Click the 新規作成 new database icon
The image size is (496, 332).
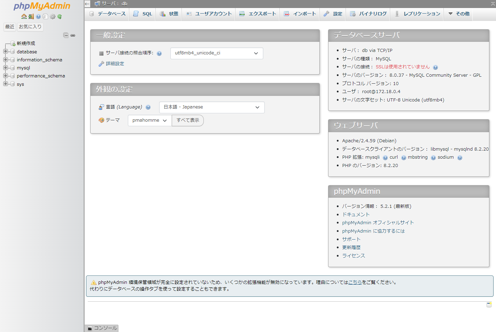point(13,44)
